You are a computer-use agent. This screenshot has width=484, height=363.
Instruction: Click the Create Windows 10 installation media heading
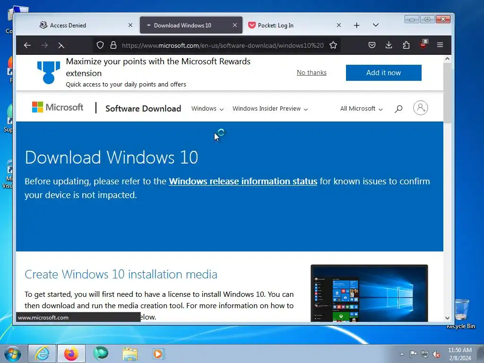(121, 274)
